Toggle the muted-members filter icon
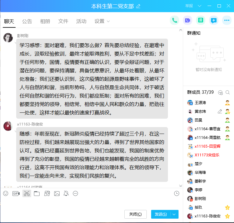Viewport: 234px width, 223px height. point(221,92)
